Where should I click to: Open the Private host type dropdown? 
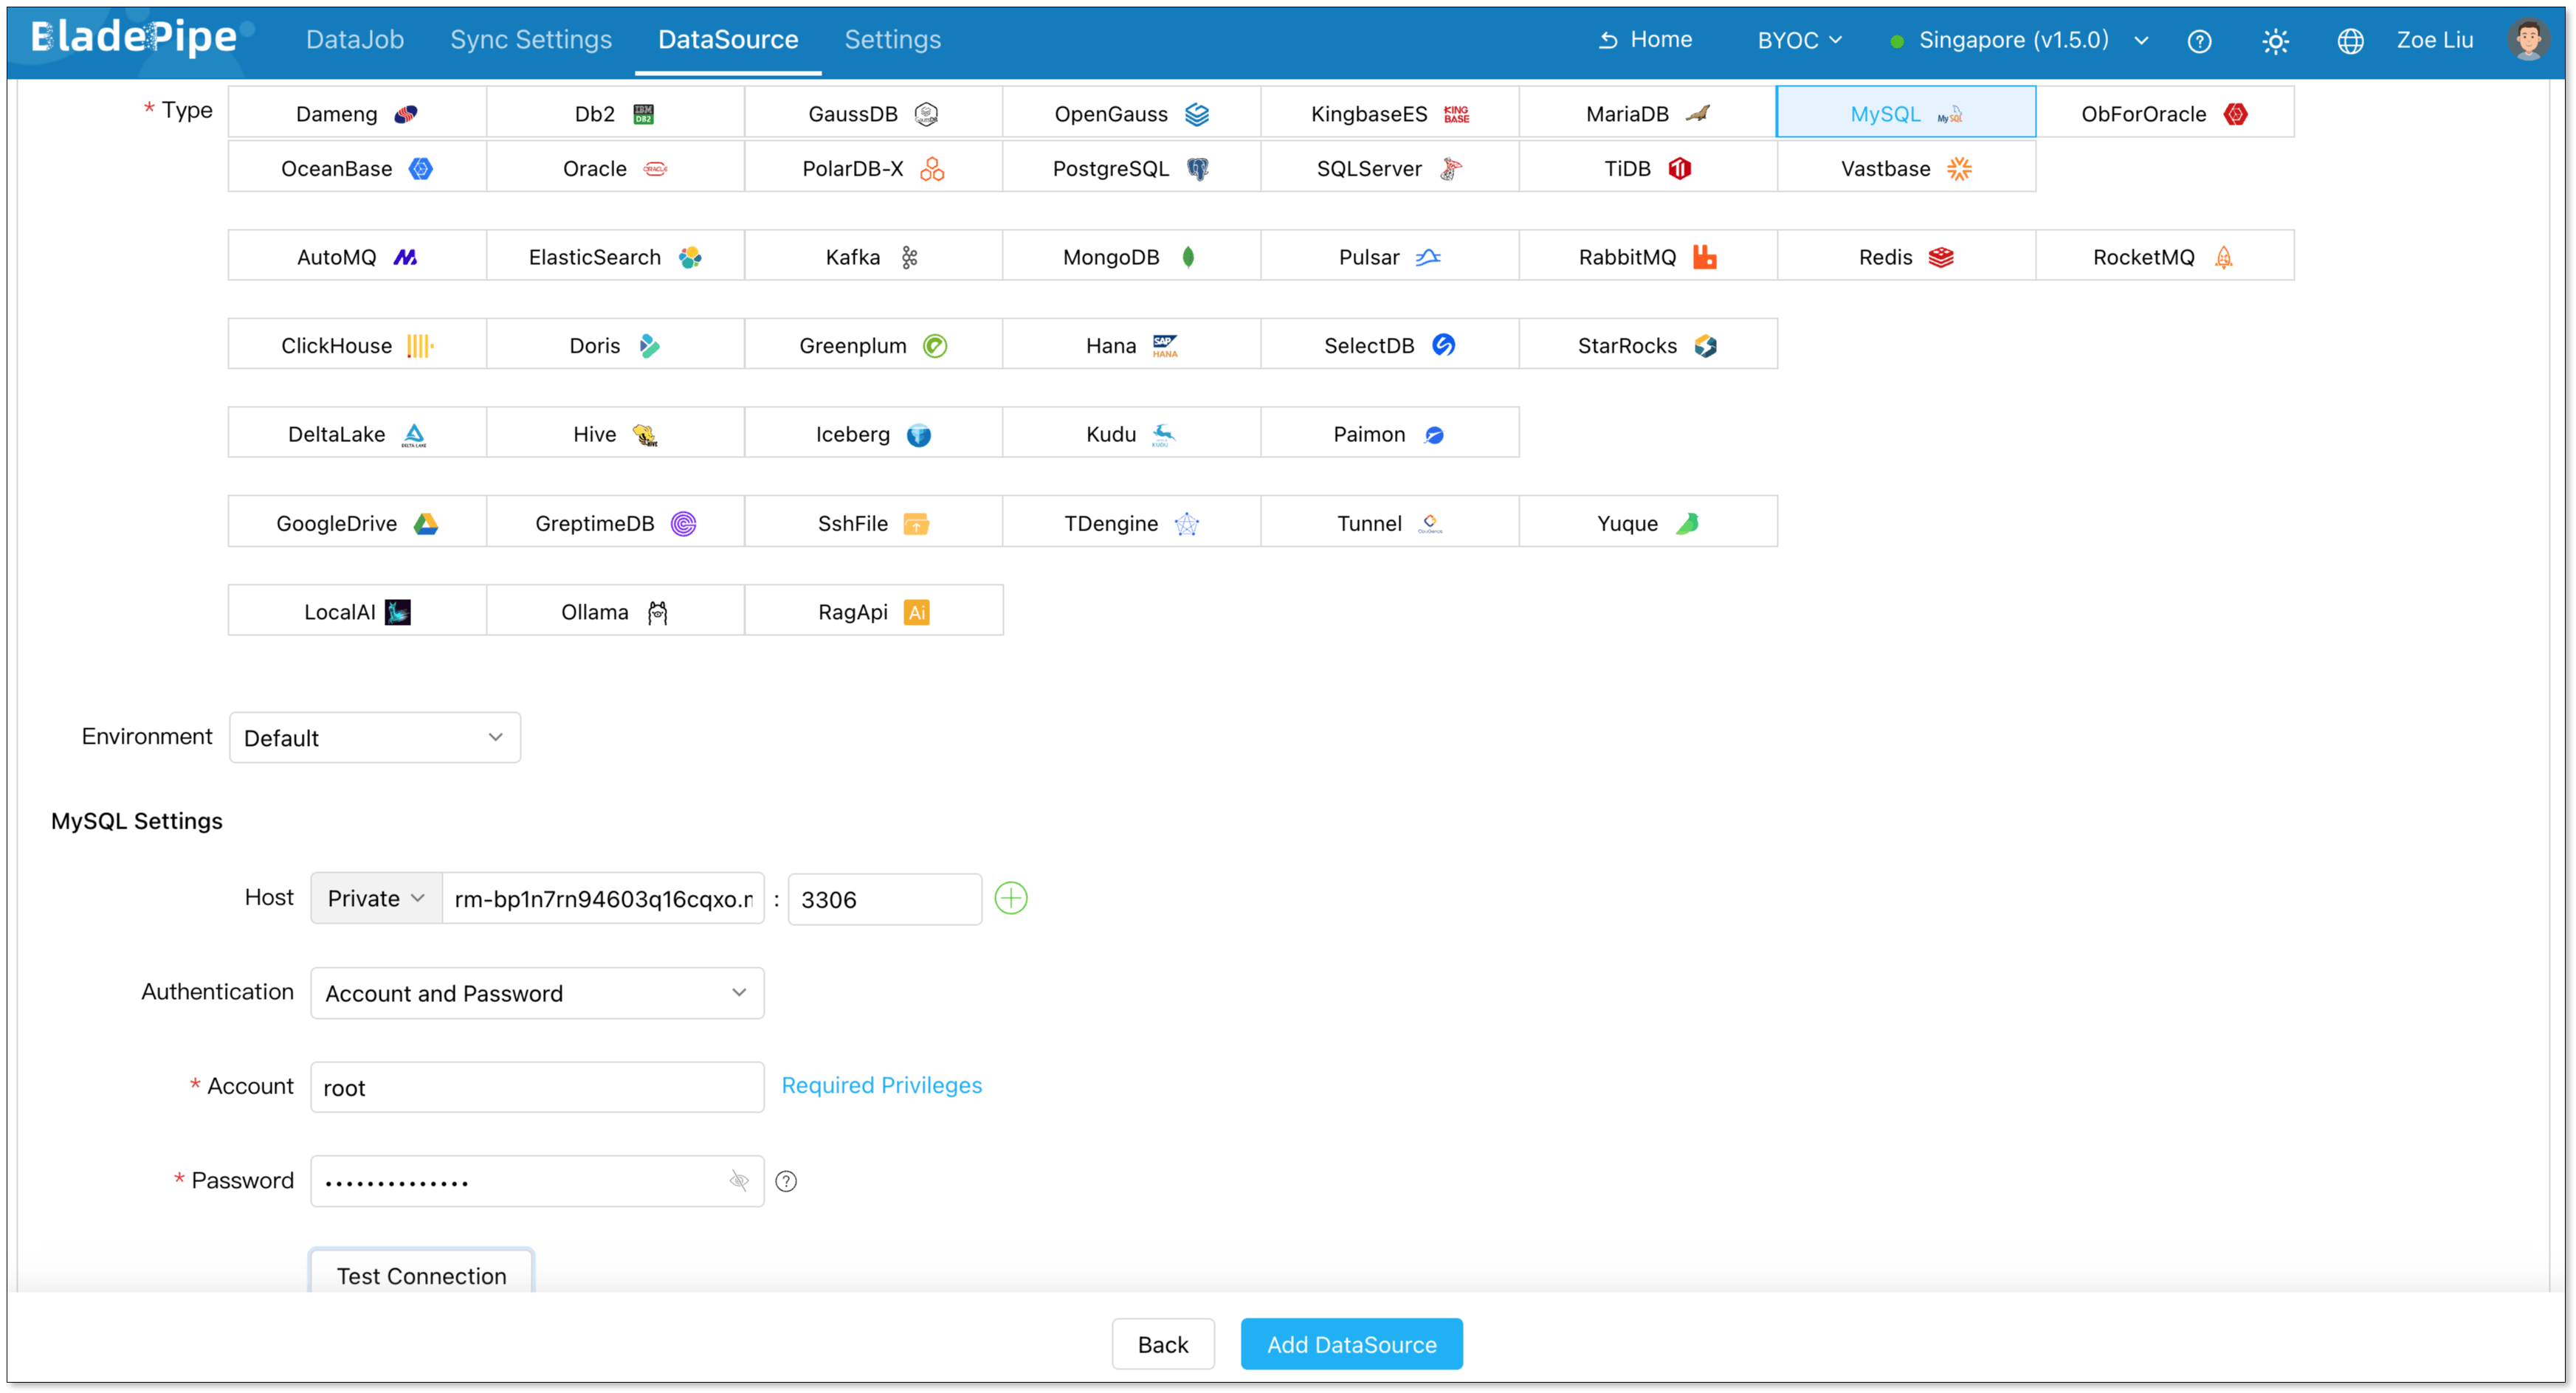[375, 897]
